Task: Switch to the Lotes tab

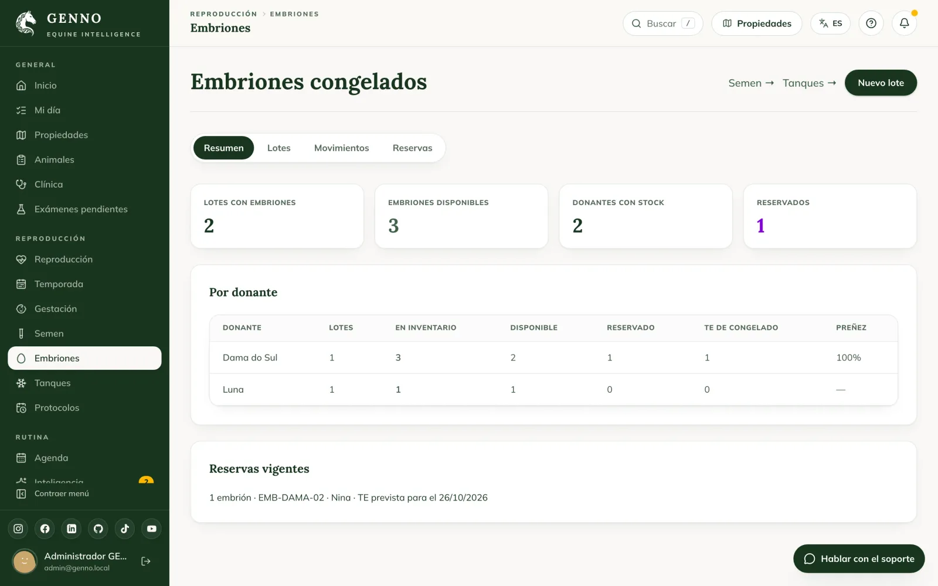Action: (x=279, y=148)
